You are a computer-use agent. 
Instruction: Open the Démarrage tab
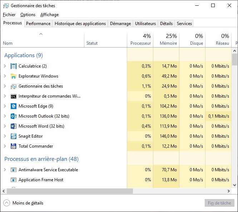point(120,24)
